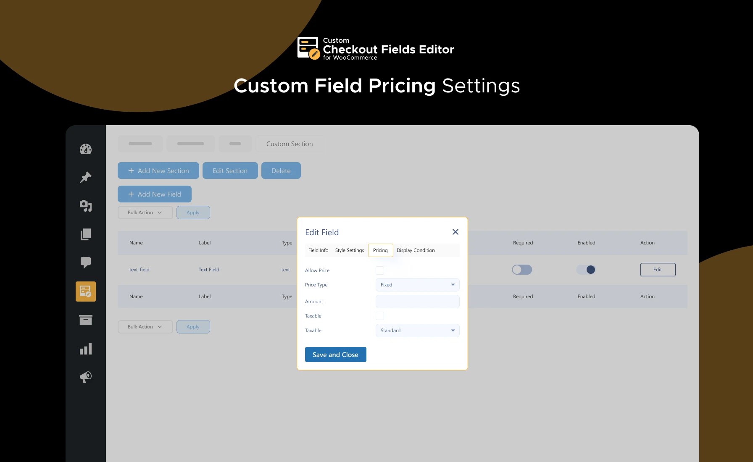The height and width of the screenshot is (462, 753).
Task: Click the Analytics bar-chart icon
Action: pos(86,348)
